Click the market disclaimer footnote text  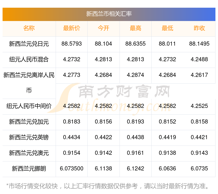[x=107, y=186]
